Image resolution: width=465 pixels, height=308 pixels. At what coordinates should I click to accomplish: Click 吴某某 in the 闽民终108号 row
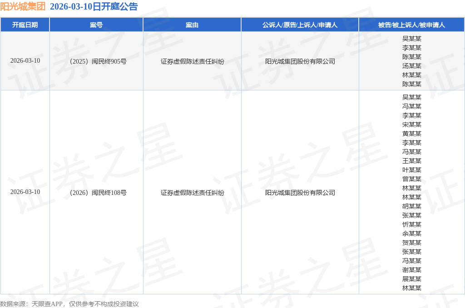click(411, 97)
